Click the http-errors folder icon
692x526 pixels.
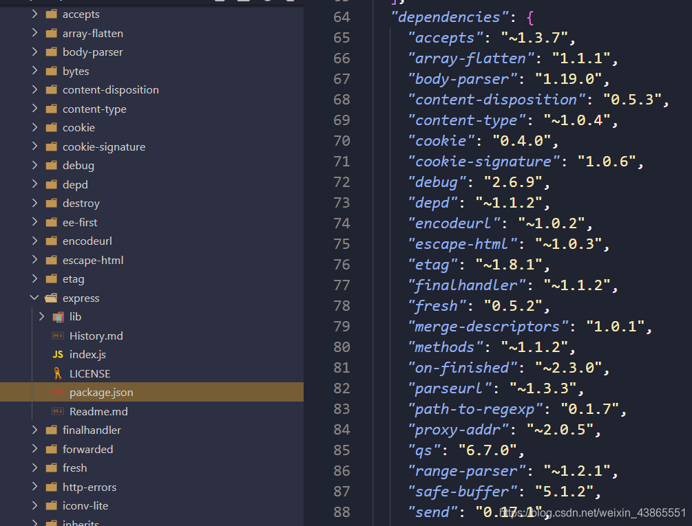pos(52,487)
